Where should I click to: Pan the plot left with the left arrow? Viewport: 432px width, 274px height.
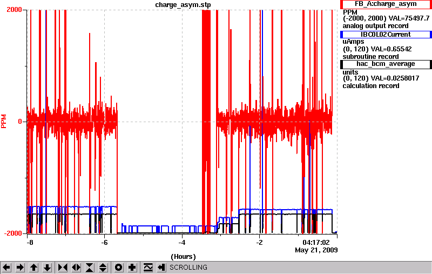tap(6, 268)
